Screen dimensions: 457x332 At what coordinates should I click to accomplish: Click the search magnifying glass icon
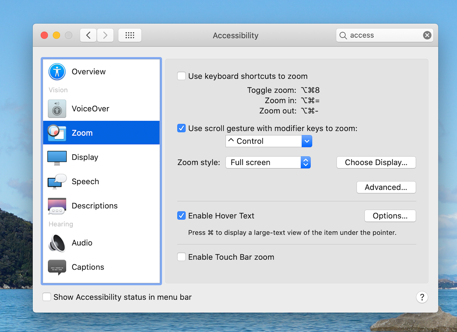[343, 36]
